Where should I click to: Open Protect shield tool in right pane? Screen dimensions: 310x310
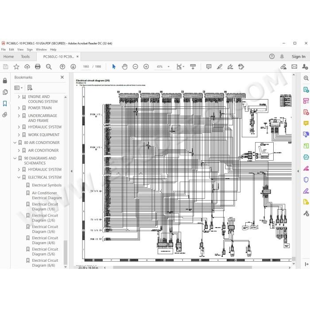[306, 180]
